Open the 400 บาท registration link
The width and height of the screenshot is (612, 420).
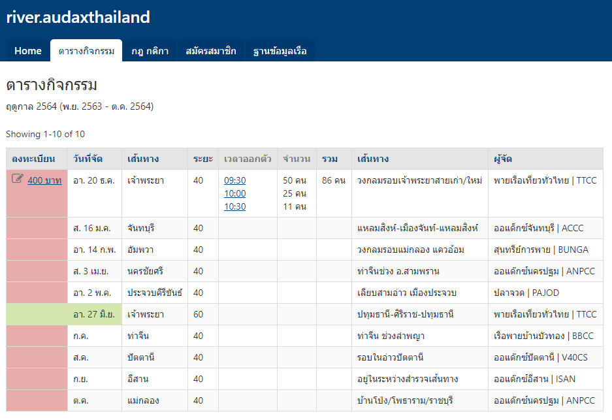pyautogui.click(x=44, y=180)
